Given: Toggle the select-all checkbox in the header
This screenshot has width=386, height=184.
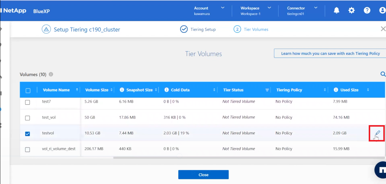Looking at the screenshot, I should [28, 90].
